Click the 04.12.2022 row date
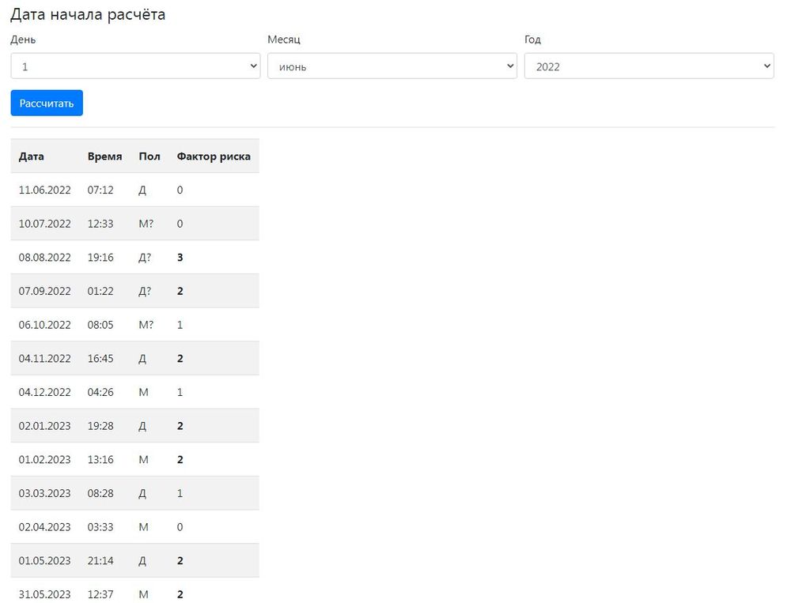 [45, 392]
